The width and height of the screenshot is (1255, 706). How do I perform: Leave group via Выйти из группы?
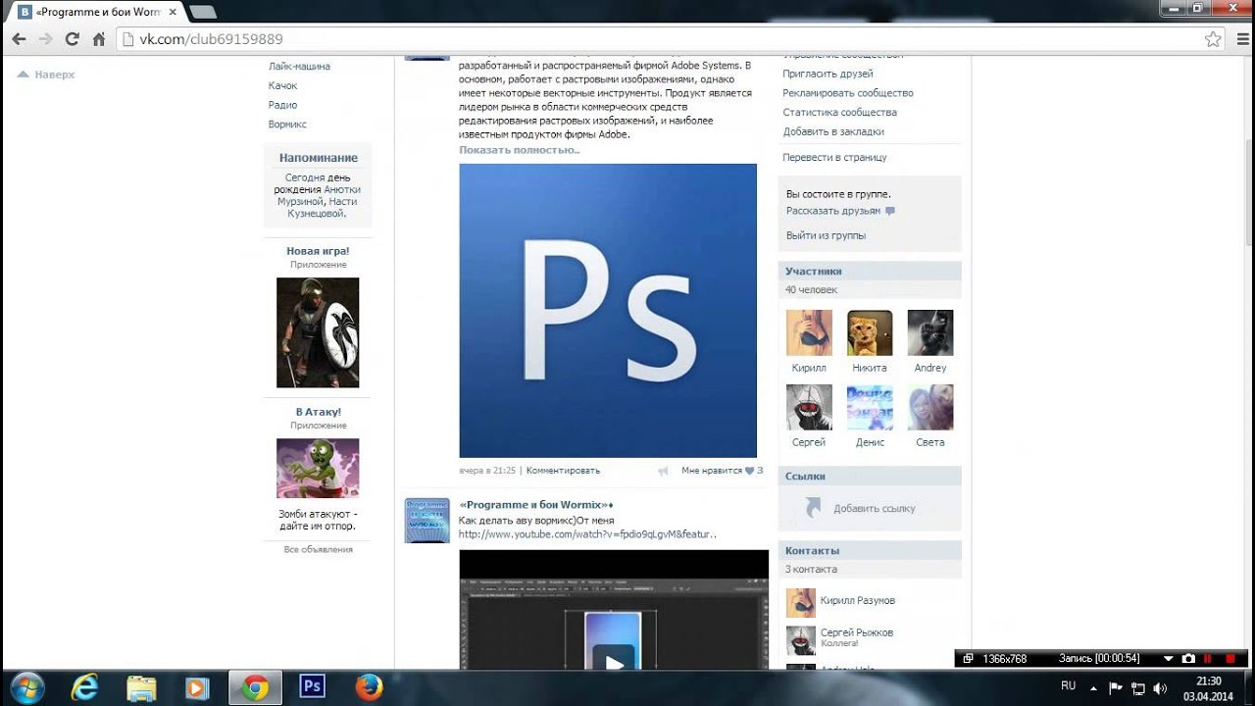point(826,235)
